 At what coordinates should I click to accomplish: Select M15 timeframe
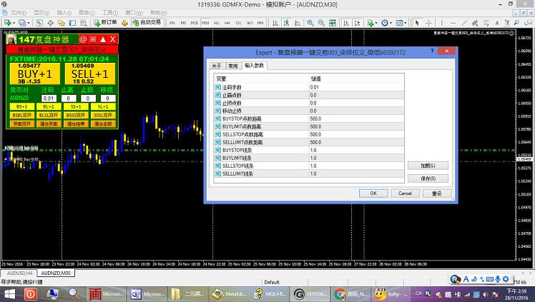[194, 23]
